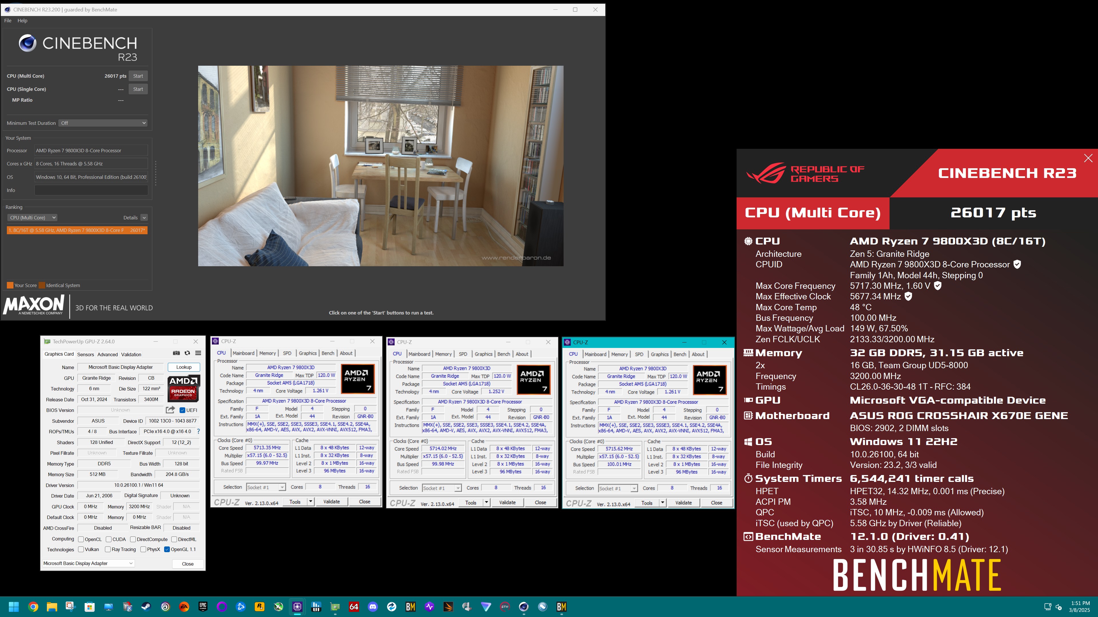Open the GPU-Z display adapter selector dropdown
The width and height of the screenshot is (1098, 617).
coord(88,563)
